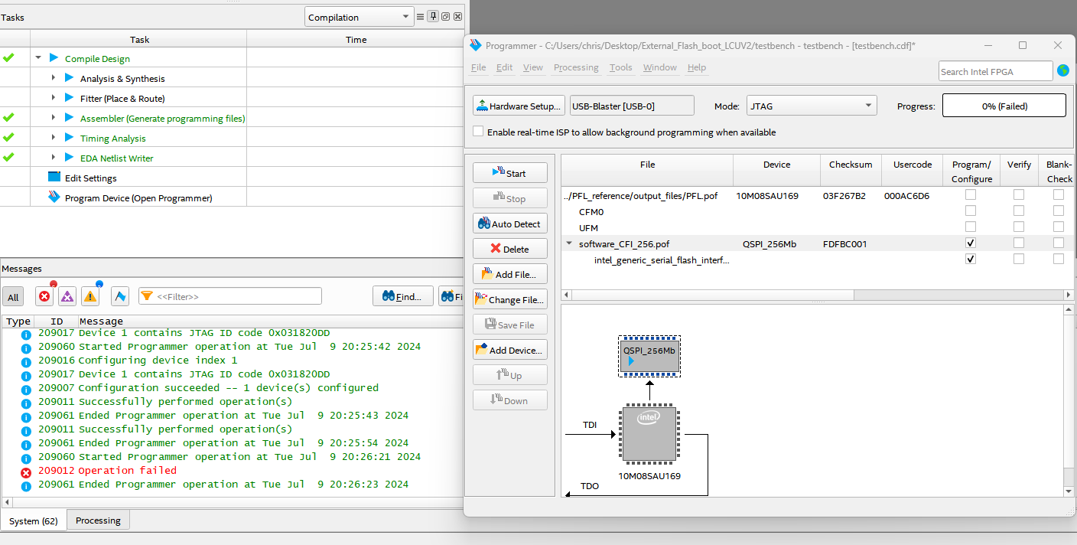Click Start to begin programming
1077x545 pixels.
coord(510,173)
